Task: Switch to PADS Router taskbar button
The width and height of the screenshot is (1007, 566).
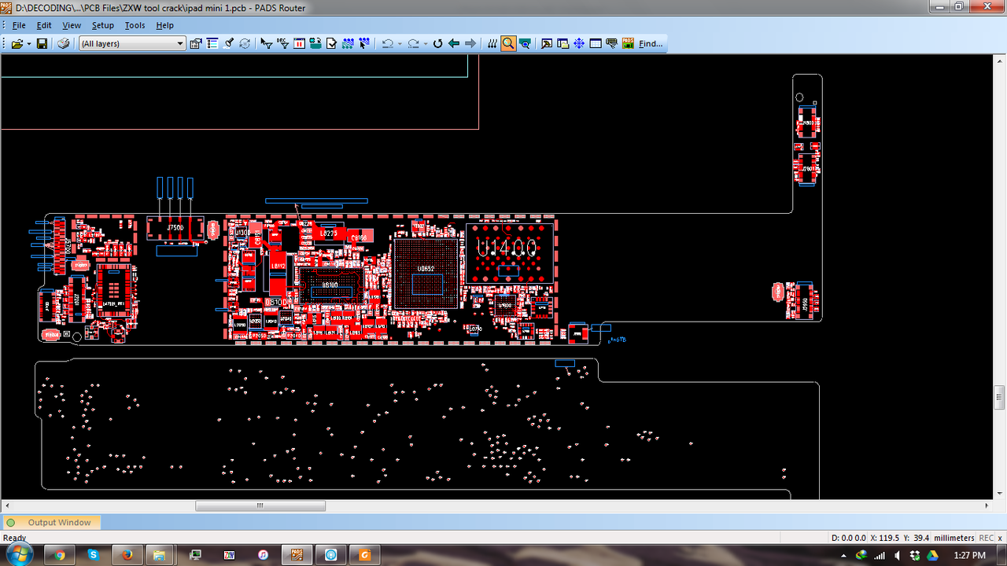Action: (x=297, y=555)
